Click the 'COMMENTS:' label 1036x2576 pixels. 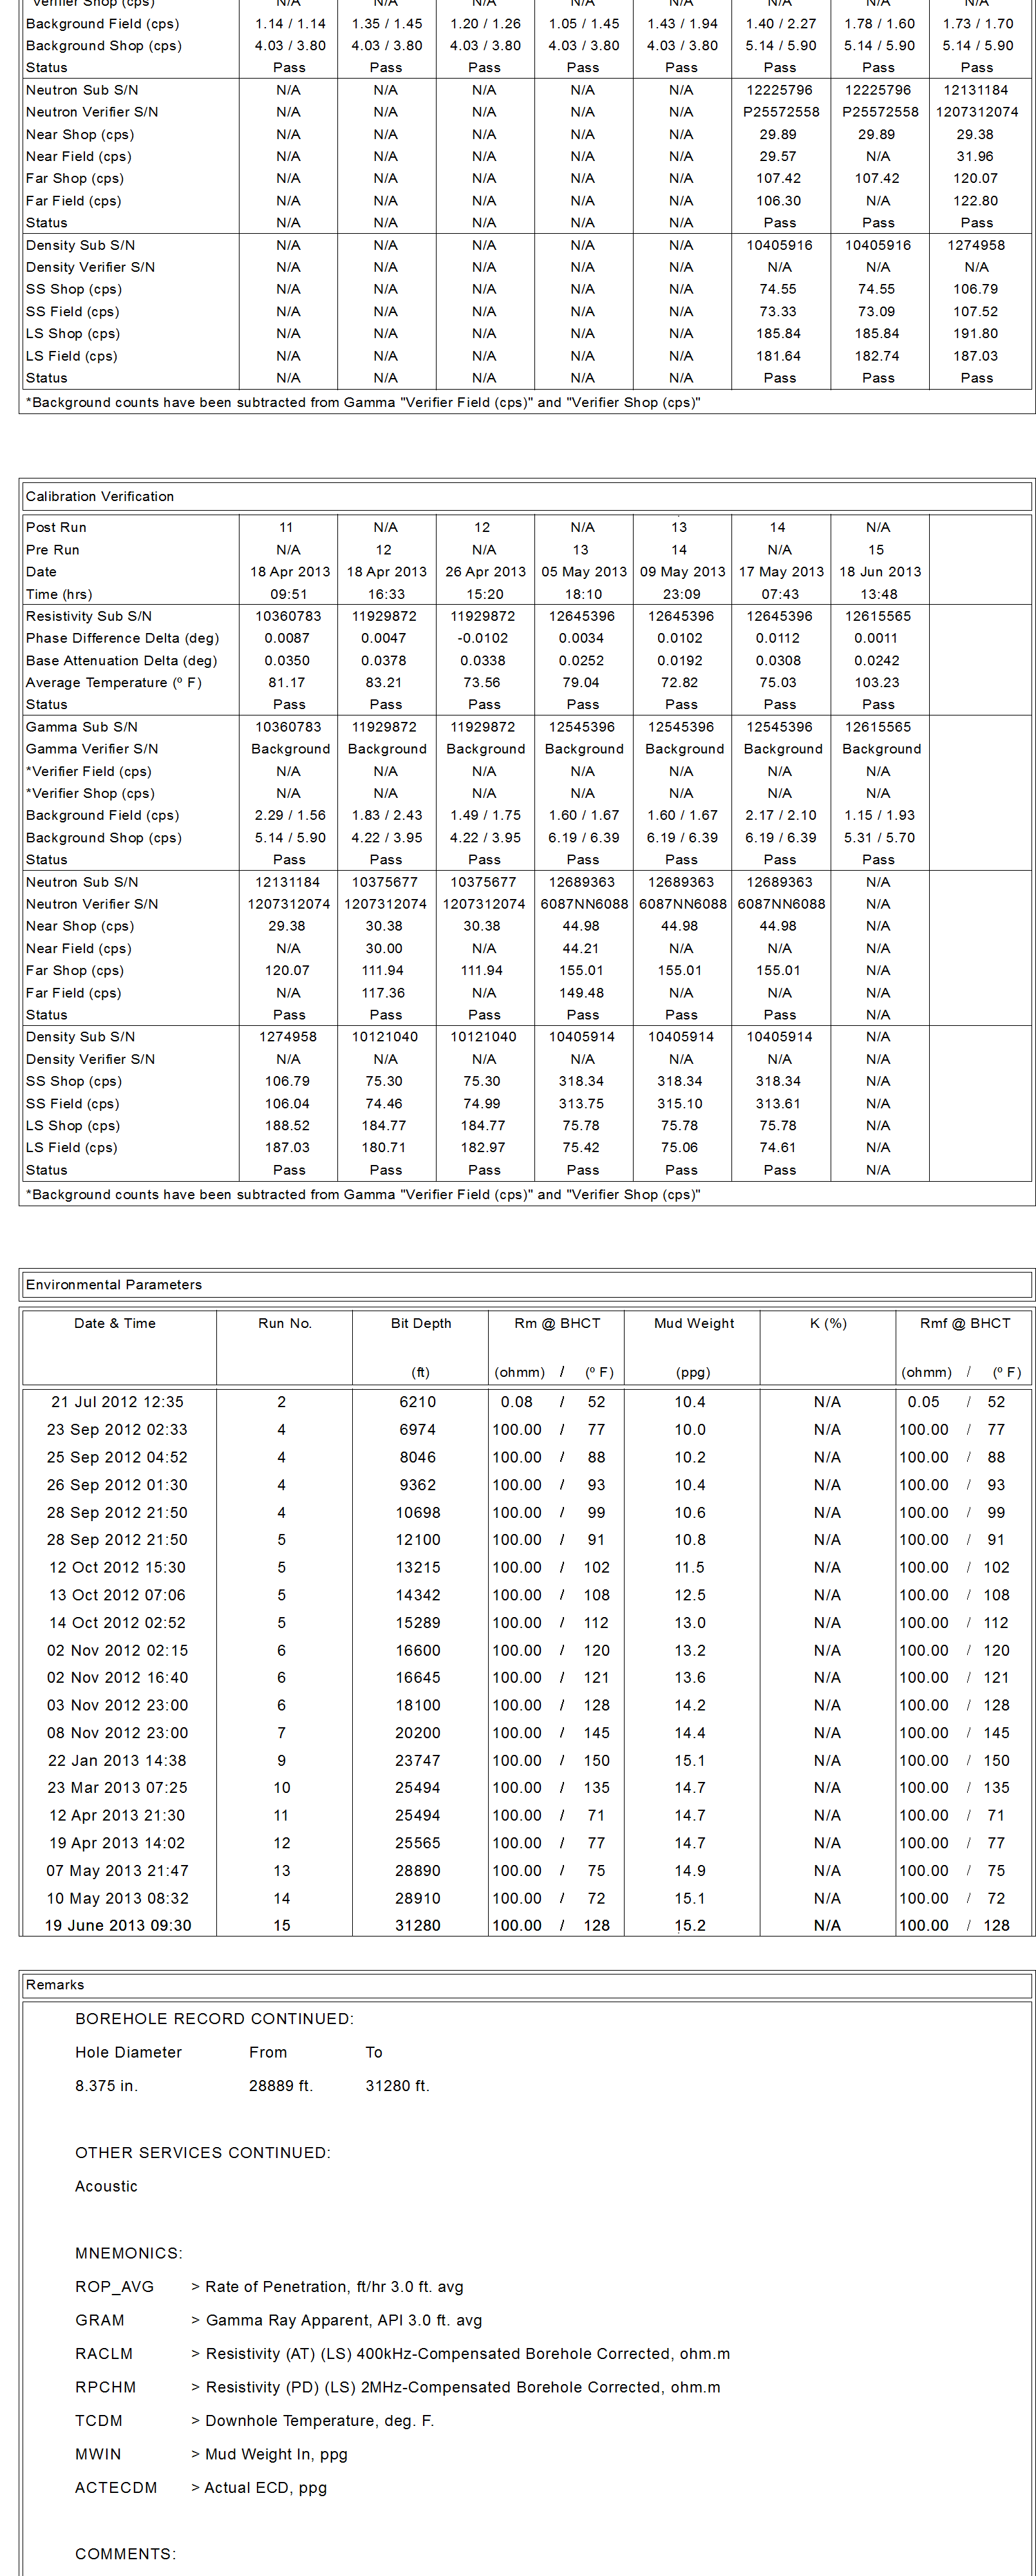tap(125, 2554)
